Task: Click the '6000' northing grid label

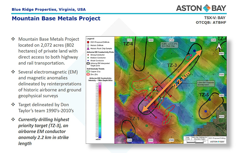Action: tap(221, 54)
